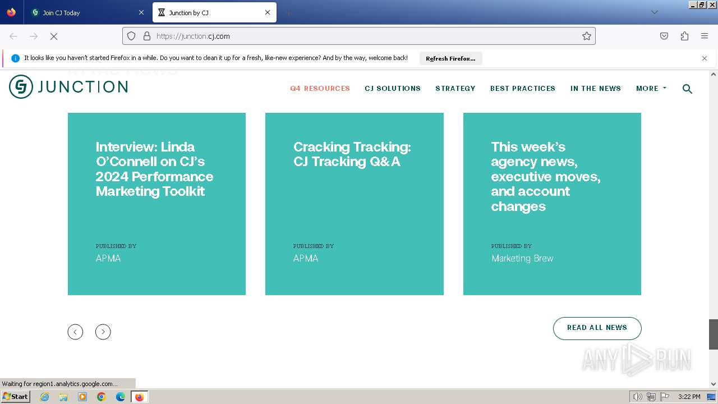Bookmark this page with star icon

pyautogui.click(x=587, y=36)
